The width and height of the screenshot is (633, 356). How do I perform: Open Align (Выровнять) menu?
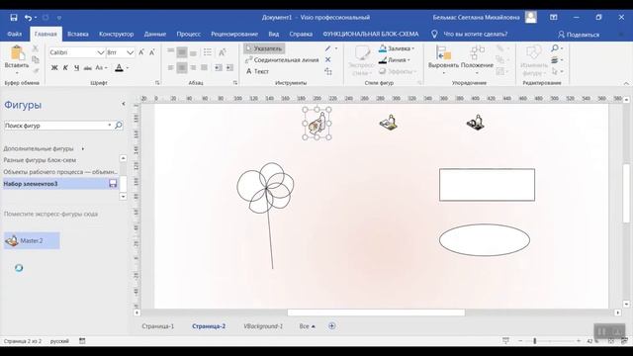(443, 59)
